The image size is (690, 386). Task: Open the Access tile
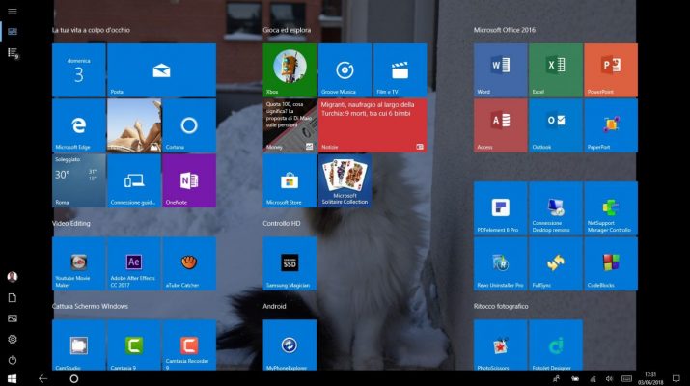pos(500,125)
